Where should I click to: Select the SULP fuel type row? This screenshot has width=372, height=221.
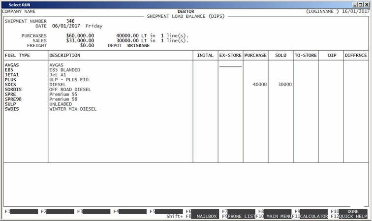tap(10, 104)
